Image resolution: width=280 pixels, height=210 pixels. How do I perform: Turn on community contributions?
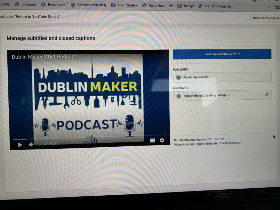219,139
